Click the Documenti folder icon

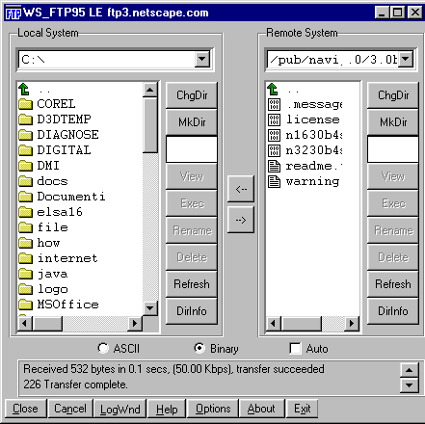(x=25, y=197)
